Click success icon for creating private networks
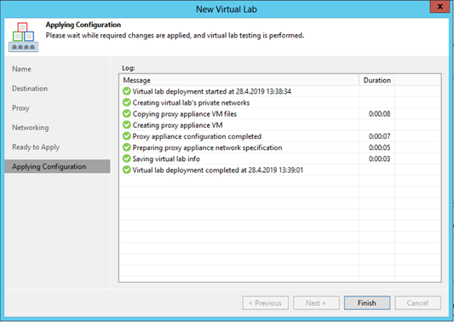Screen dimensions: 454x322 pos(127,102)
